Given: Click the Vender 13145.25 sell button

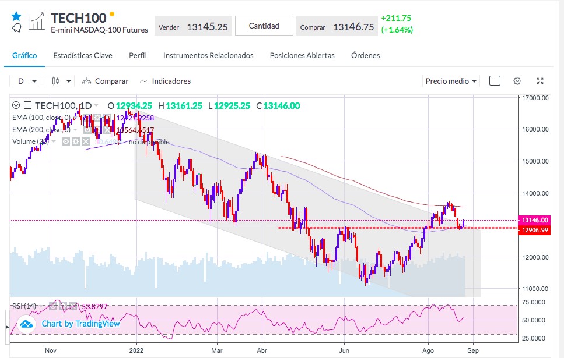Looking at the screenshot, I should [193, 26].
